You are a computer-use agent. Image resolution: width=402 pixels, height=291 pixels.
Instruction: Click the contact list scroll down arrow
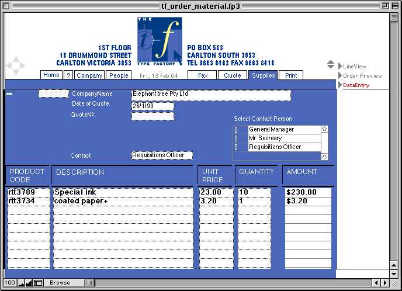tap(324, 157)
